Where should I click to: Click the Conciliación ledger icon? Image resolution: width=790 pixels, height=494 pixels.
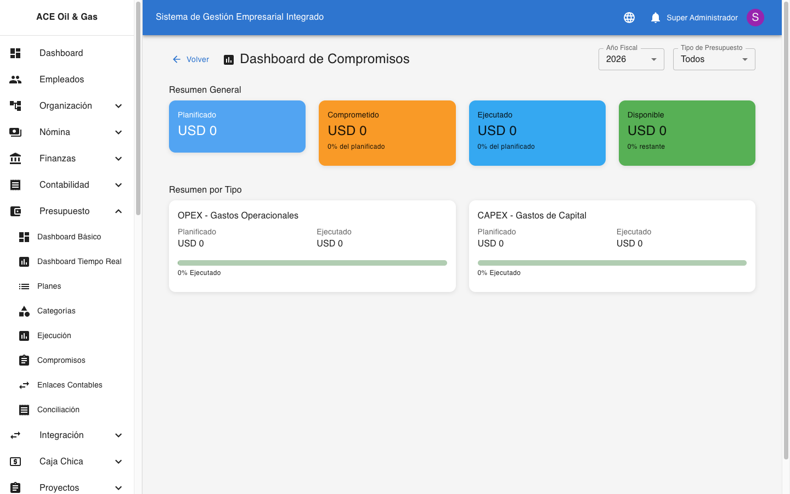[x=24, y=409]
